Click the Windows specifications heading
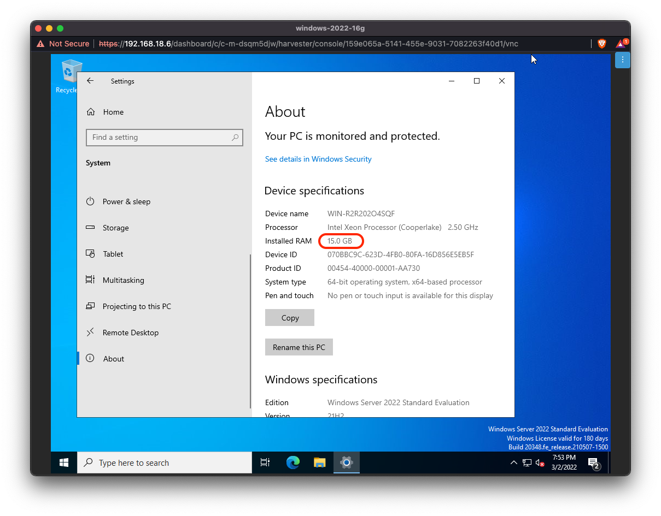Image resolution: width=661 pixels, height=516 pixels. coord(321,379)
